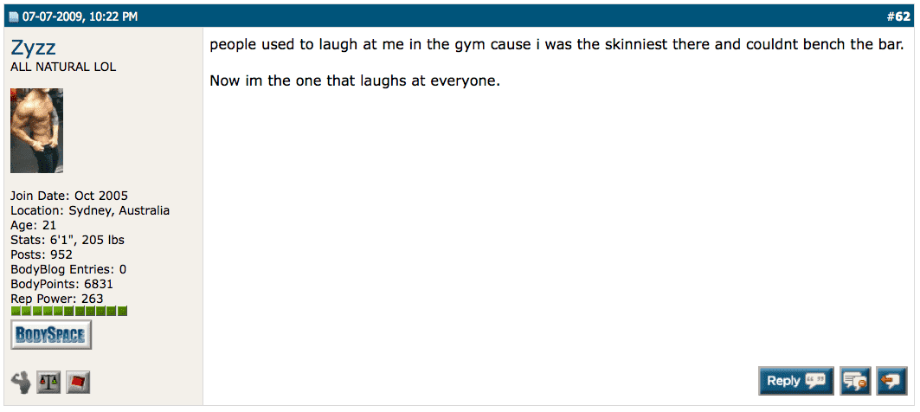Click the Join Date: Oct 2005 line
Image resolution: width=920 pixels, height=412 pixels.
click(69, 196)
